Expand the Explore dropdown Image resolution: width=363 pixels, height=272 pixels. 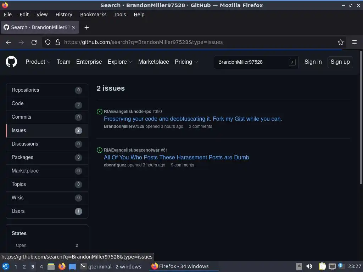pos(120,62)
